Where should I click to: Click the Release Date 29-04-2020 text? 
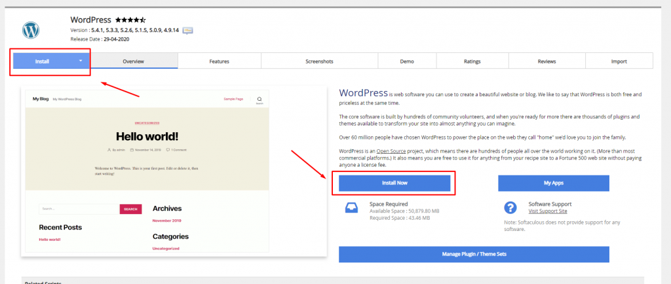tap(100, 39)
